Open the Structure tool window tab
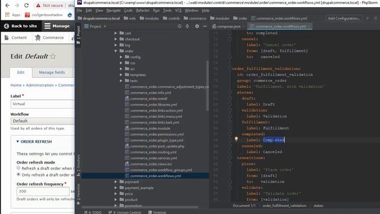 click(78, 165)
